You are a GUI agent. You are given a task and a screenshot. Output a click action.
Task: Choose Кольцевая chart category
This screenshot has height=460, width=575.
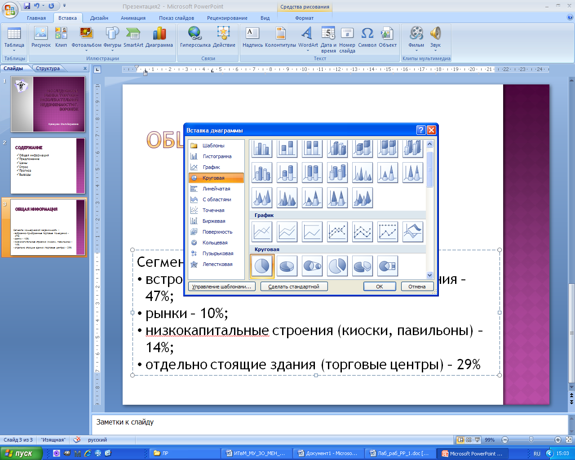[x=217, y=243]
